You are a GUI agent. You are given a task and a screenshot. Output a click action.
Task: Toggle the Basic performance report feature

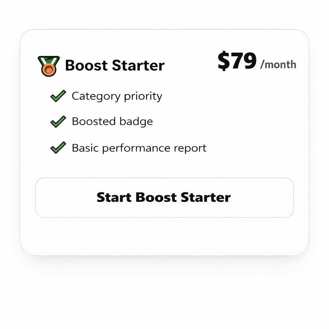tap(139, 148)
